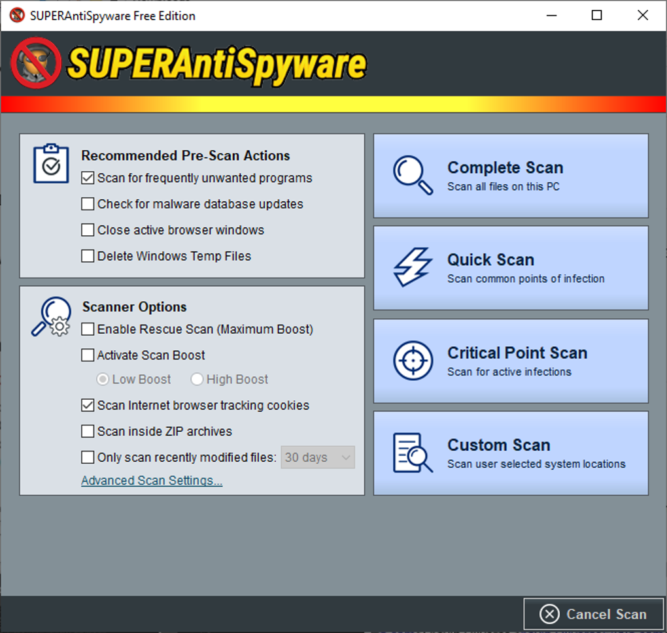Enable Close active browser windows
This screenshot has height=633, width=667.
coord(88,230)
